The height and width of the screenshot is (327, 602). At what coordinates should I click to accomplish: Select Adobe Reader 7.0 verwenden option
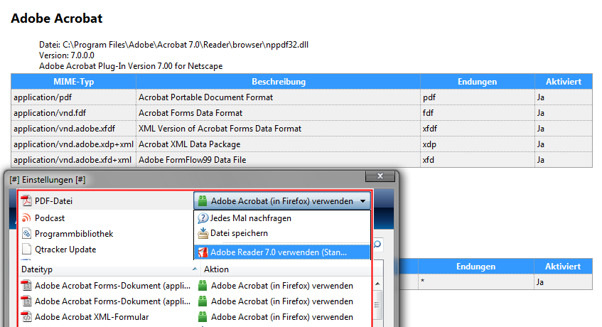click(283, 252)
